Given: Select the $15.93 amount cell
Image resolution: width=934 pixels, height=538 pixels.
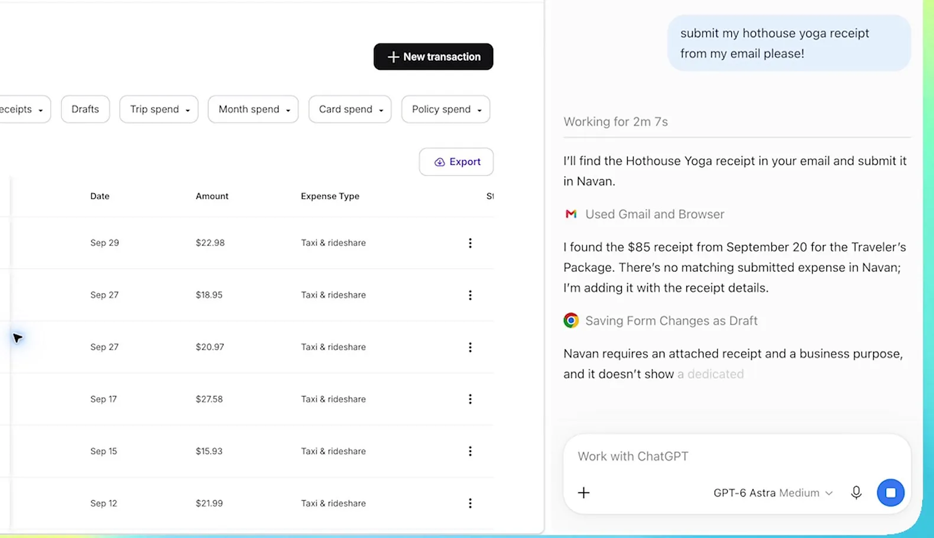Looking at the screenshot, I should (x=209, y=451).
